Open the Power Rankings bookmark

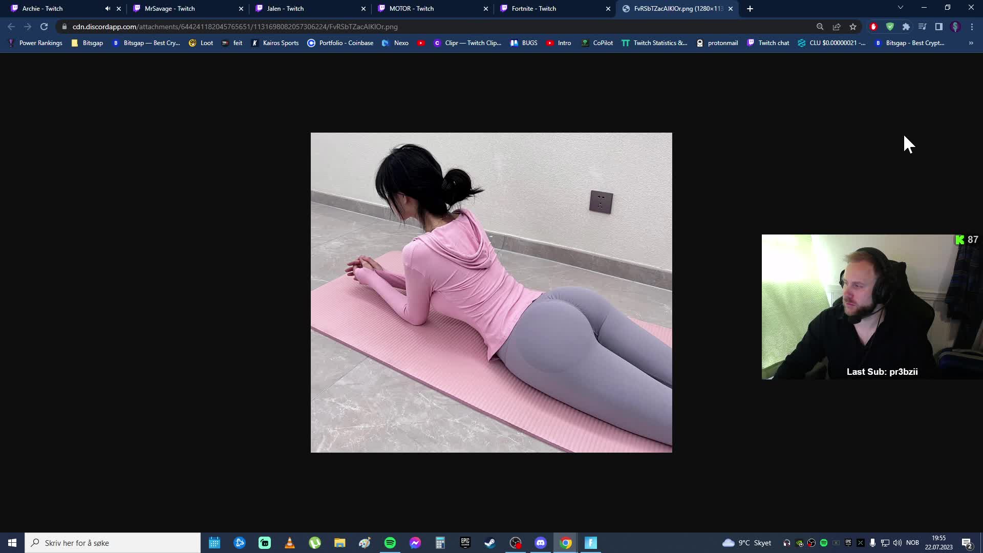click(x=35, y=43)
